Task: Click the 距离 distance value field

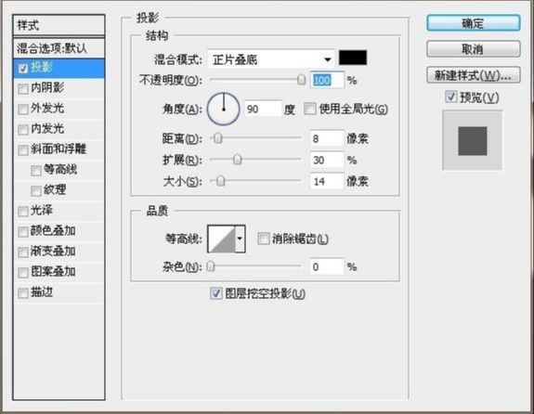Action: 327,138
